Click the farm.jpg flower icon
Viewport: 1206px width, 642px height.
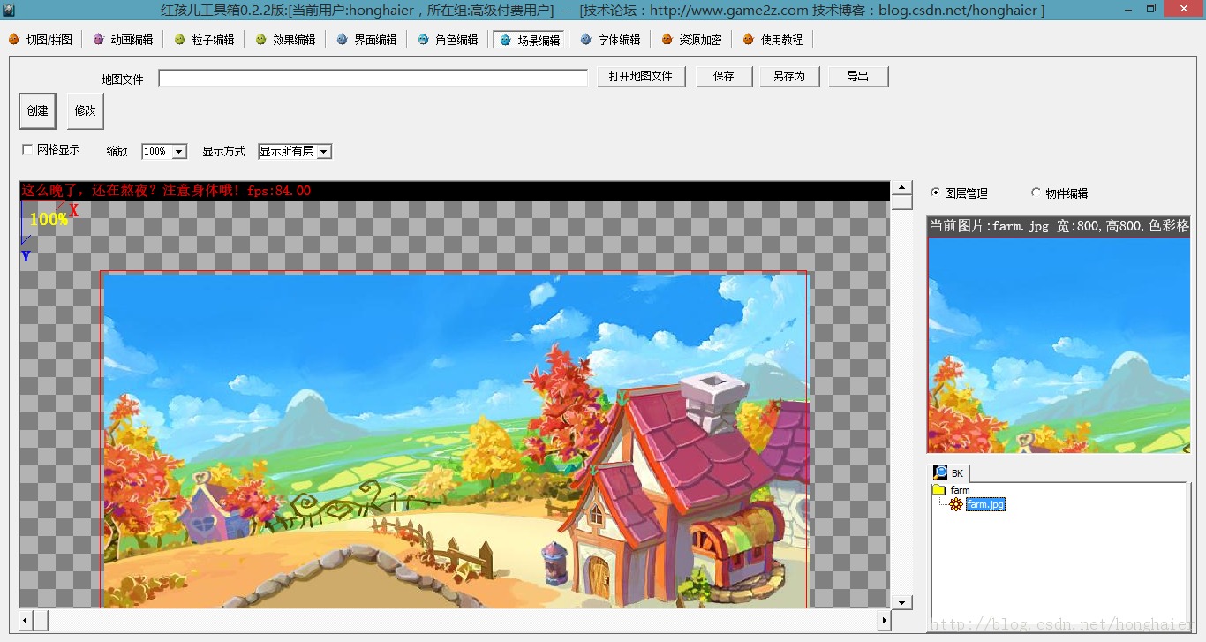point(955,504)
